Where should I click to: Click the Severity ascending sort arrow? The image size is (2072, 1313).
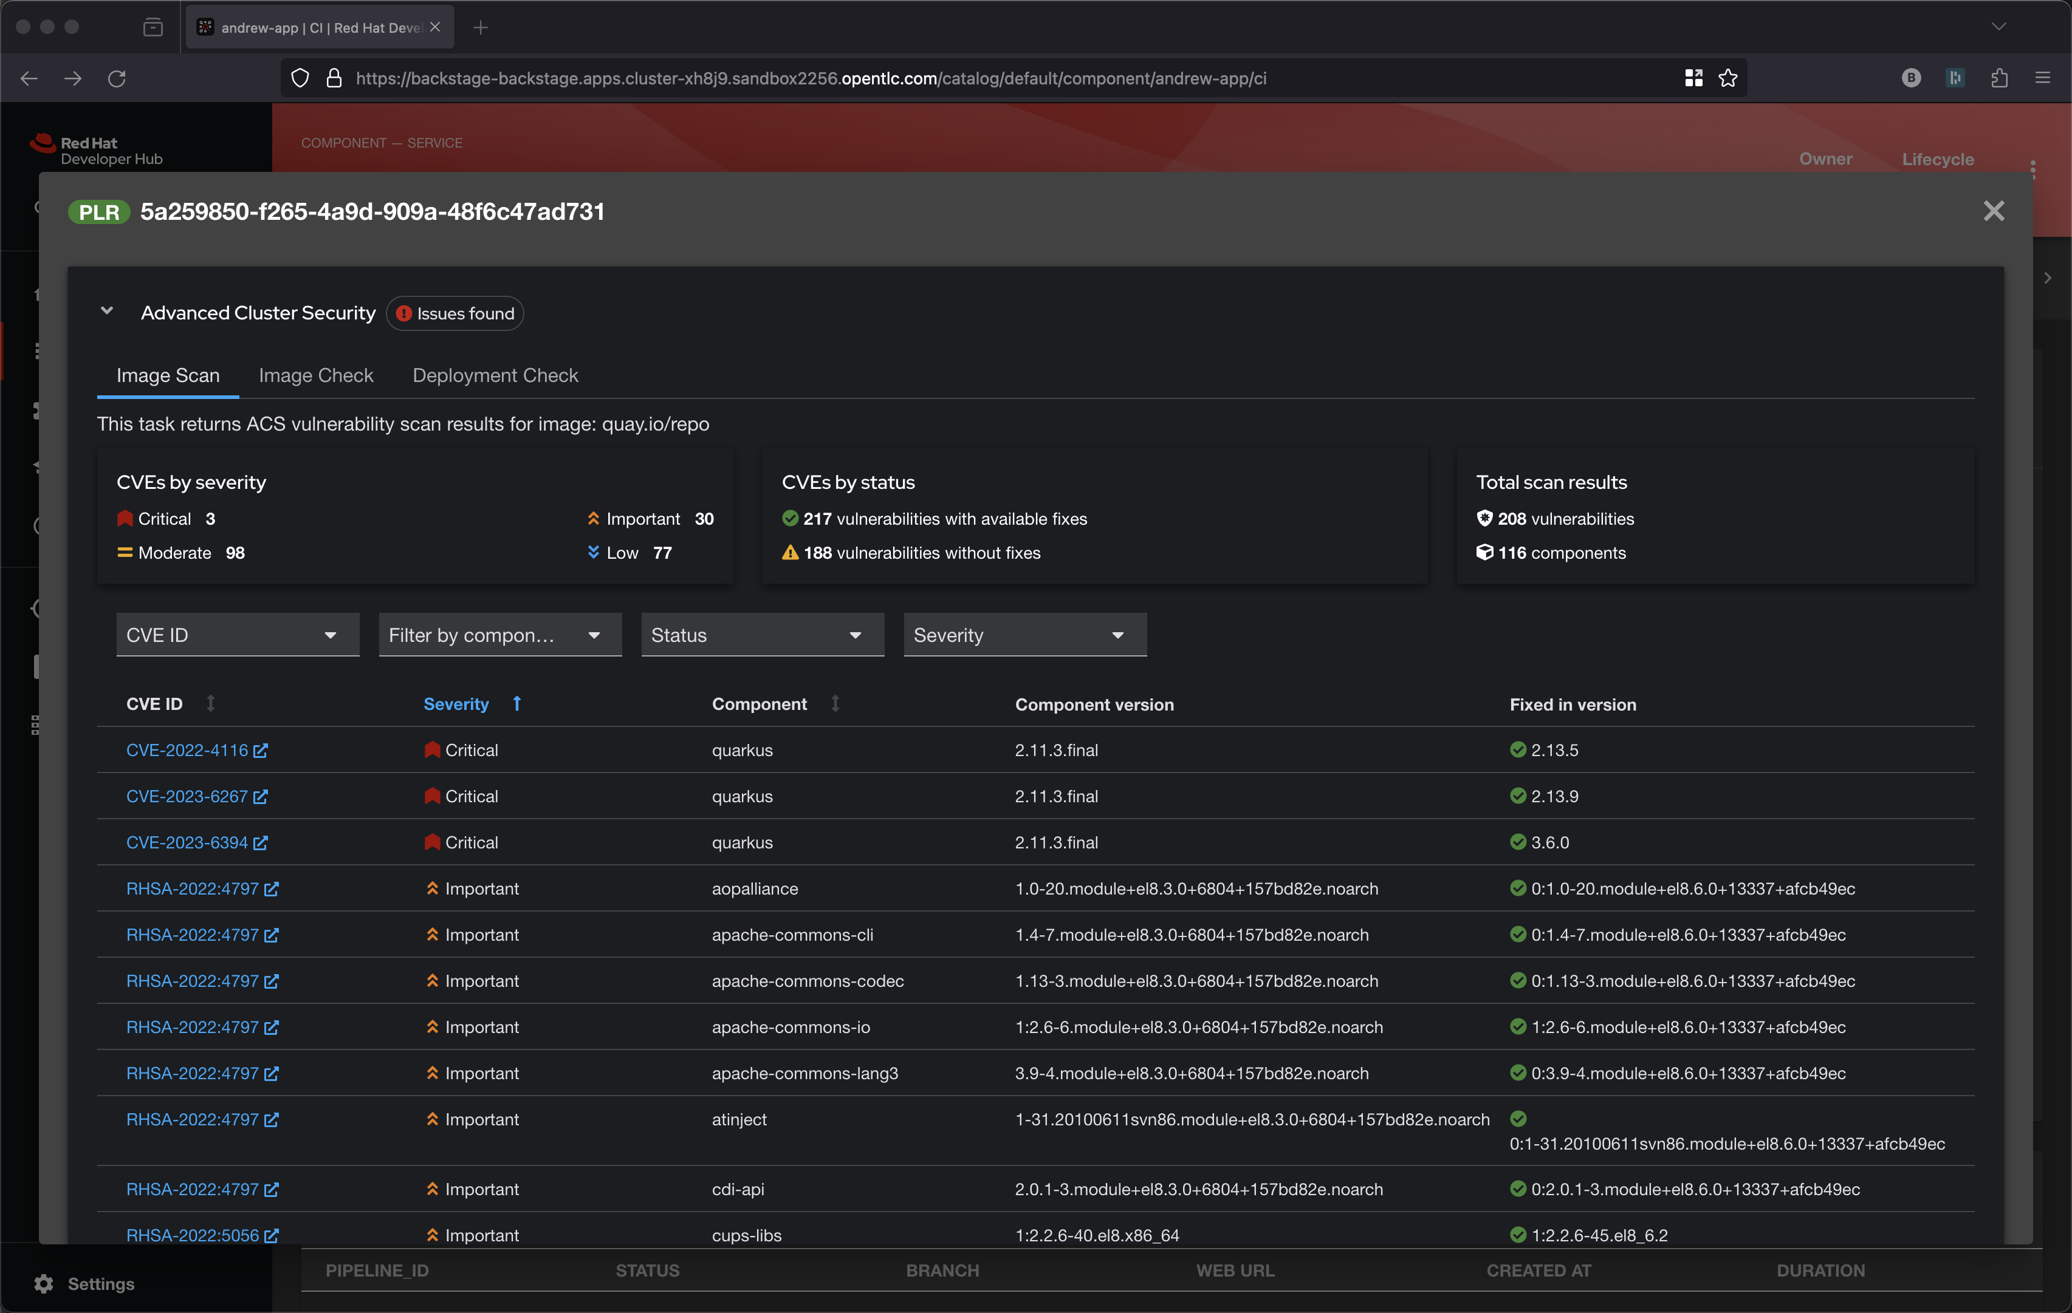click(x=516, y=703)
